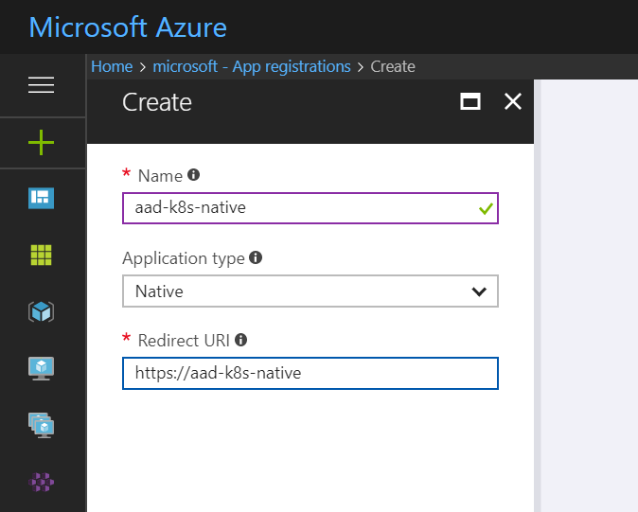Open the Dashboard icon in sidebar
This screenshot has height=512, width=638.
[x=41, y=198]
